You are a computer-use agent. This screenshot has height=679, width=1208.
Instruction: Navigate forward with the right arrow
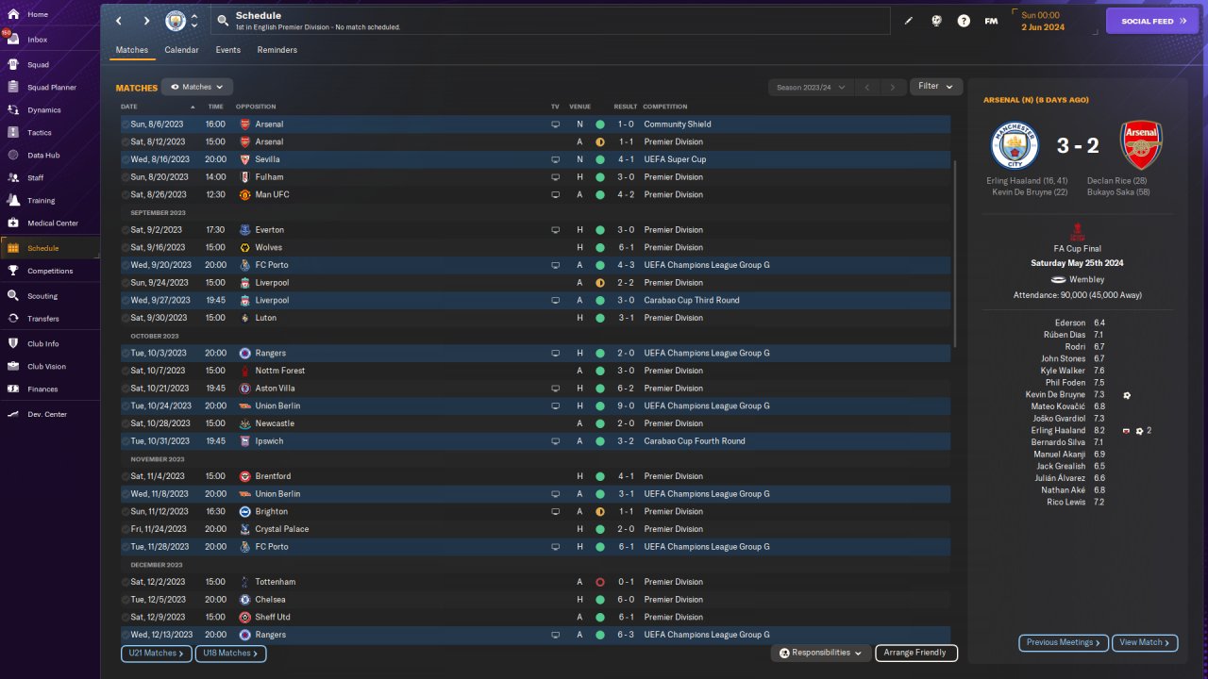[146, 21]
